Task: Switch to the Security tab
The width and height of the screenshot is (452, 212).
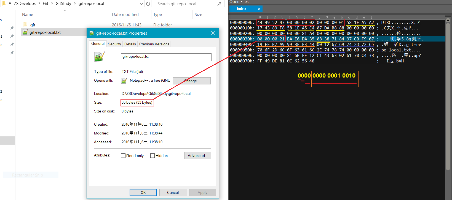Action: [x=114, y=44]
